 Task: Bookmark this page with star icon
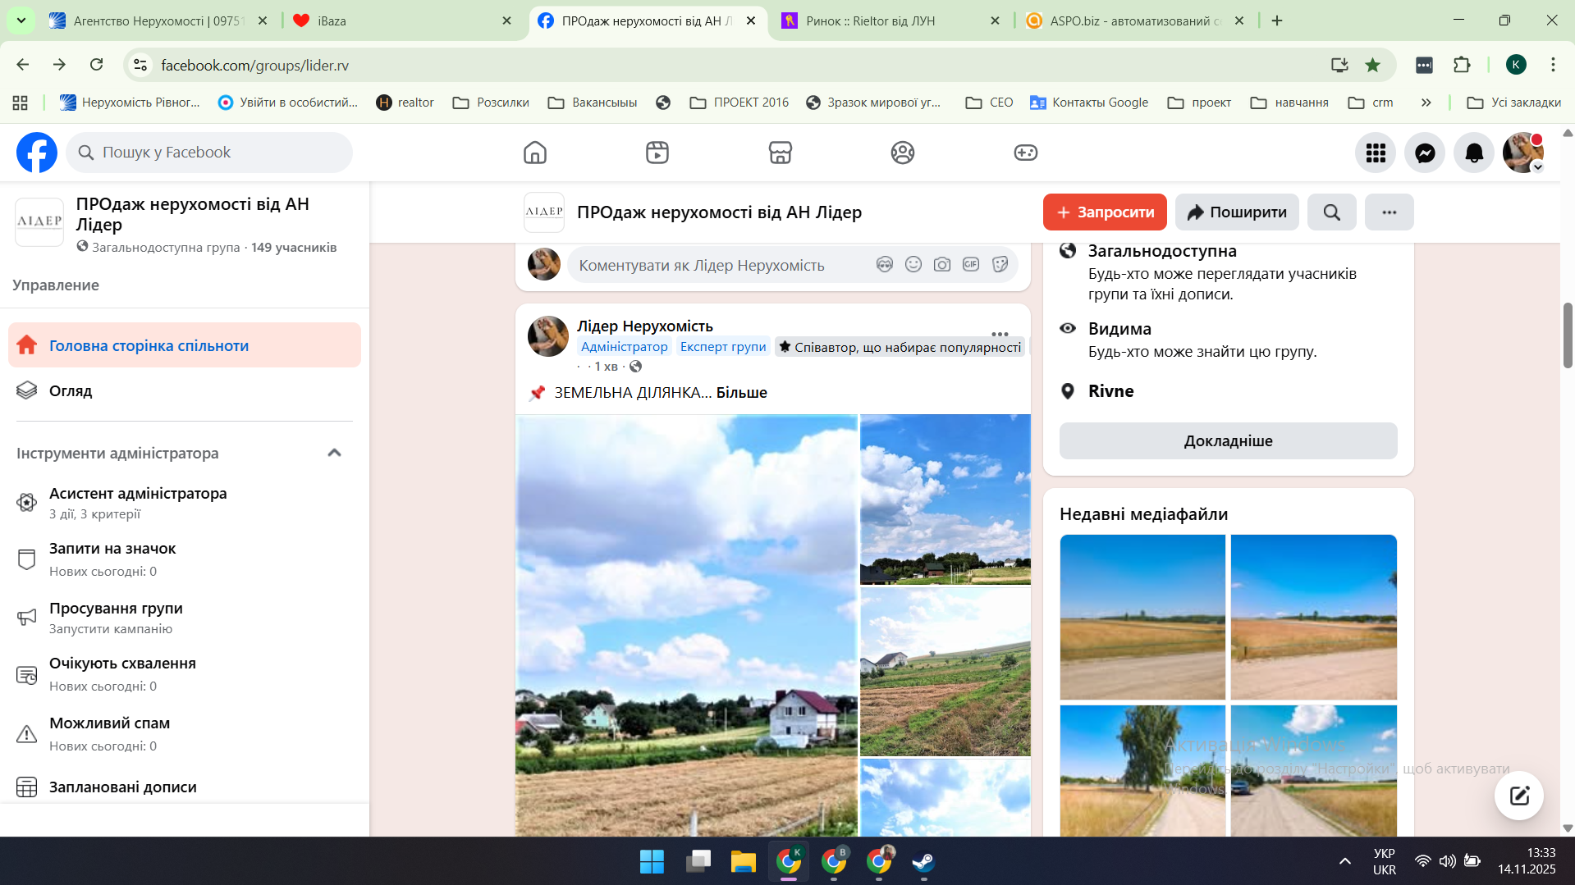click(1372, 65)
